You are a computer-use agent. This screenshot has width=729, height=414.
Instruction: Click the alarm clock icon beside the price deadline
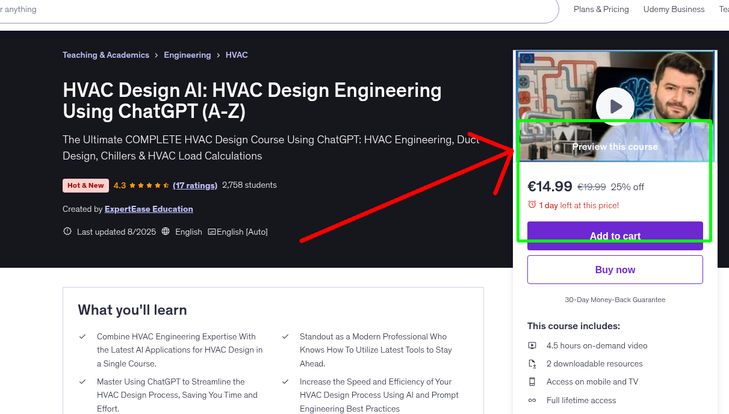click(x=532, y=205)
